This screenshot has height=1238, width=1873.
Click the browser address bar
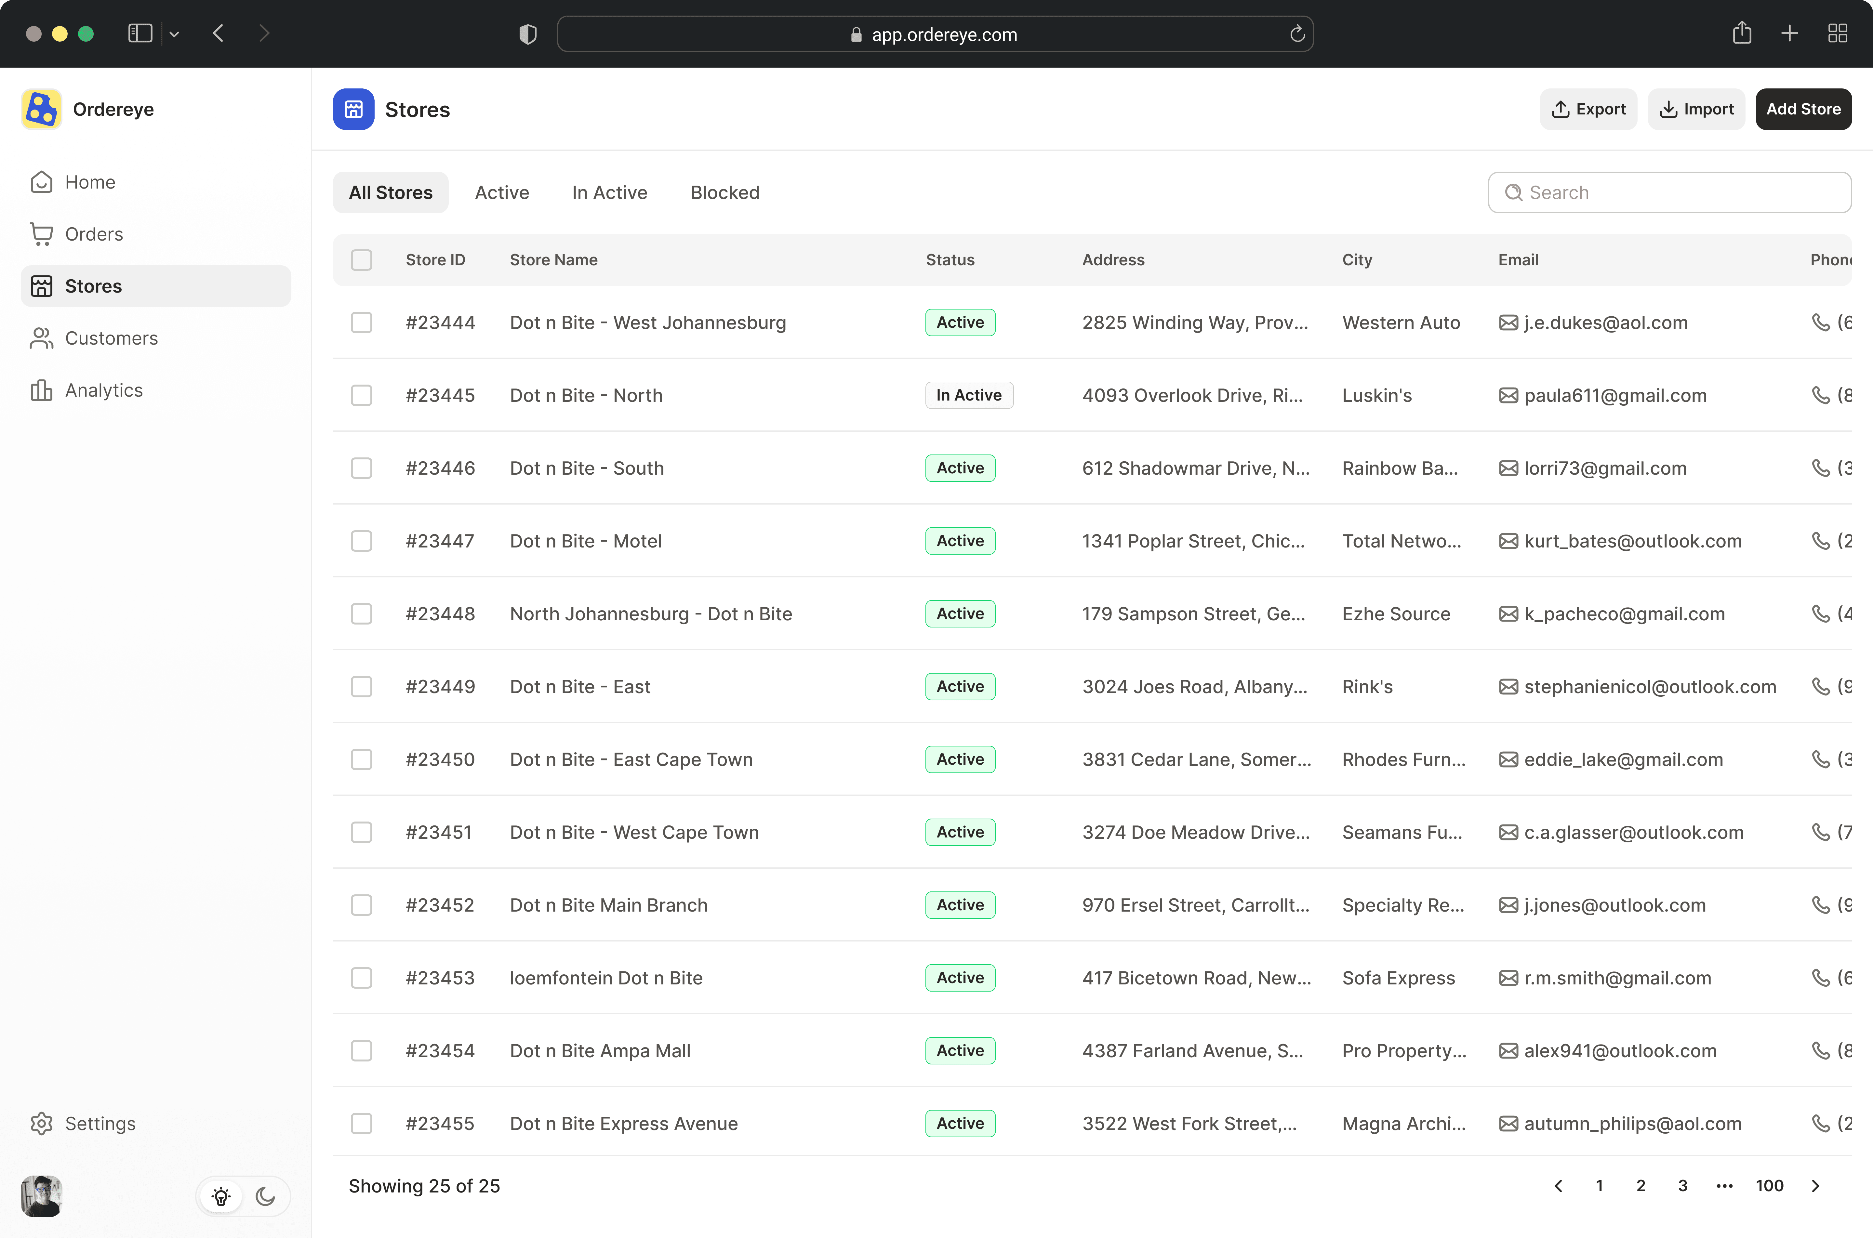[935, 34]
